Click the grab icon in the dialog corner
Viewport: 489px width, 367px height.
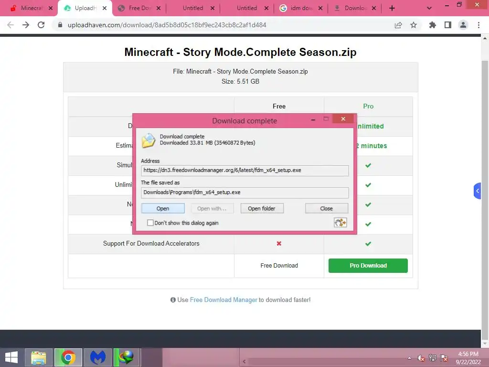coord(340,223)
